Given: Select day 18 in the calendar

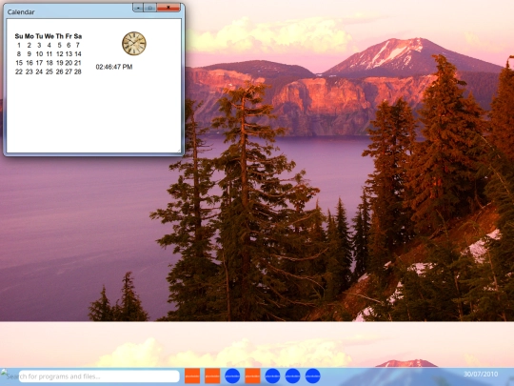Looking at the screenshot, I should pos(49,63).
